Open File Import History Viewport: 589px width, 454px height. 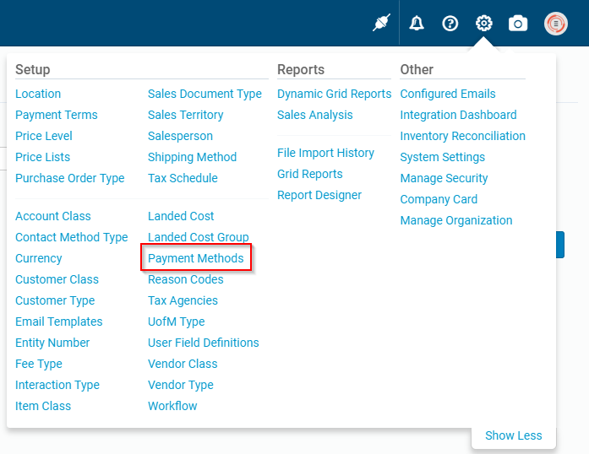[x=325, y=153]
